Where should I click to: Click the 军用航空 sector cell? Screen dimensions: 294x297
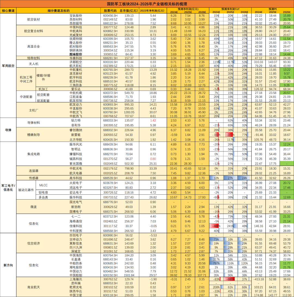pos(8,66)
